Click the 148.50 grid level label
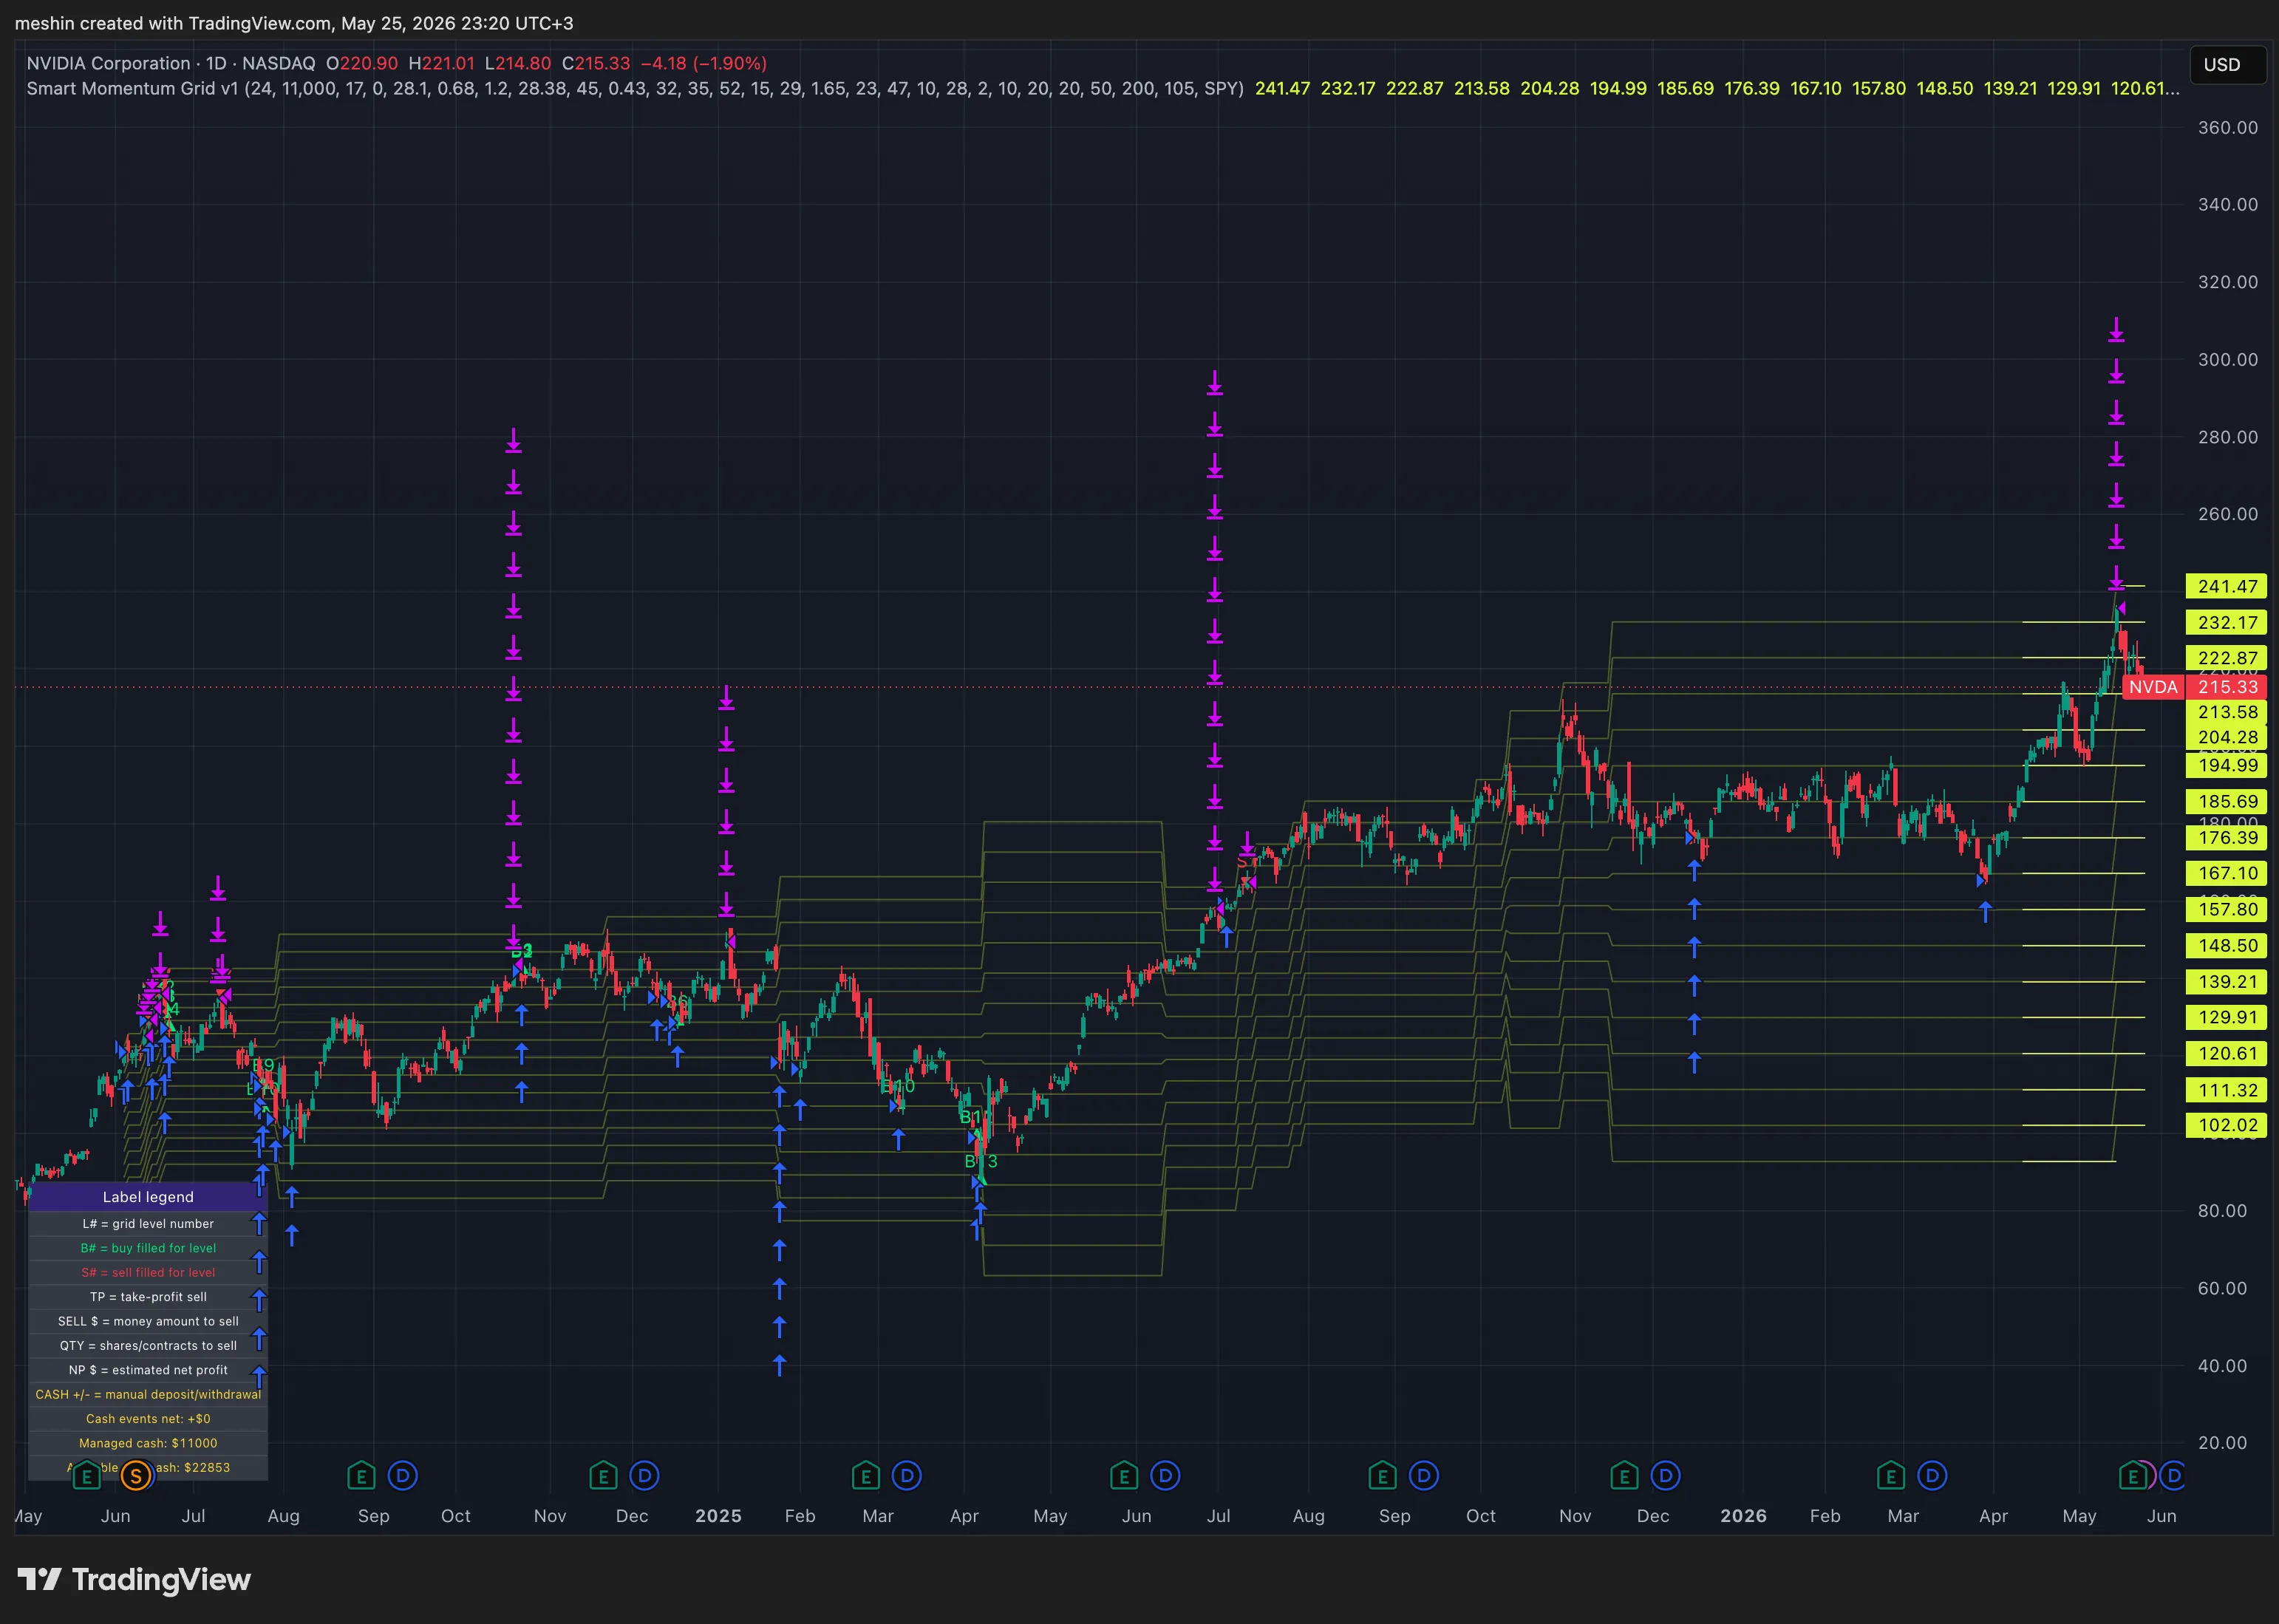Screen dimensions: 2279x1624 click(2227, 945)
